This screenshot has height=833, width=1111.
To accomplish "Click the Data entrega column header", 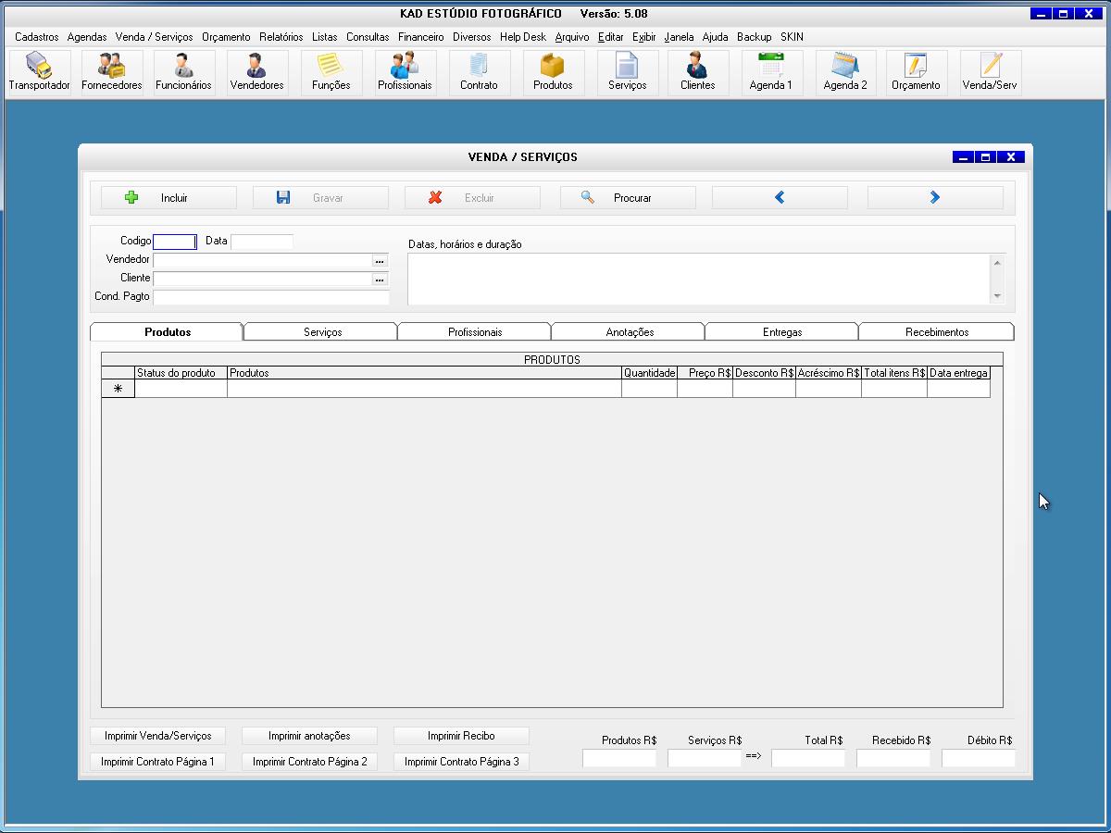I will (959, 373).
